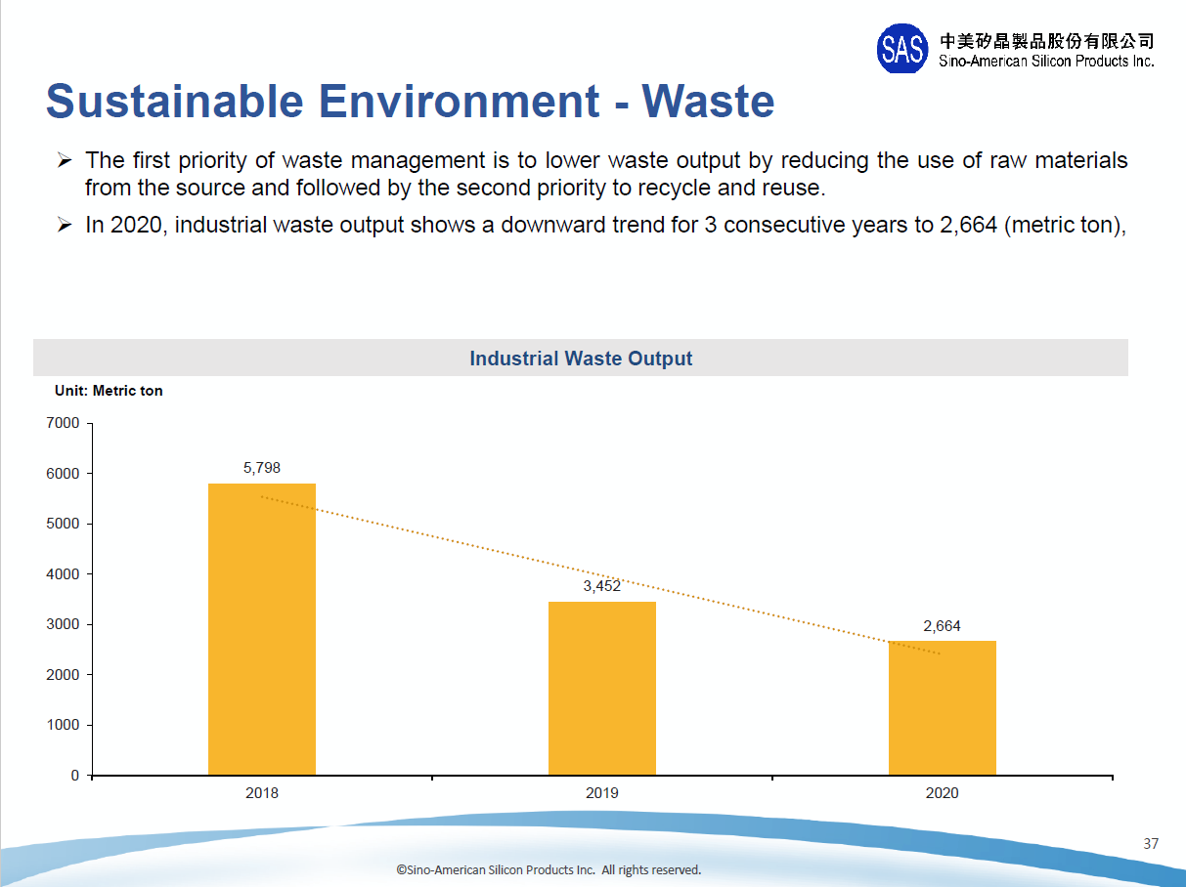Click the blue SAS circular logo

click(901, 49)
